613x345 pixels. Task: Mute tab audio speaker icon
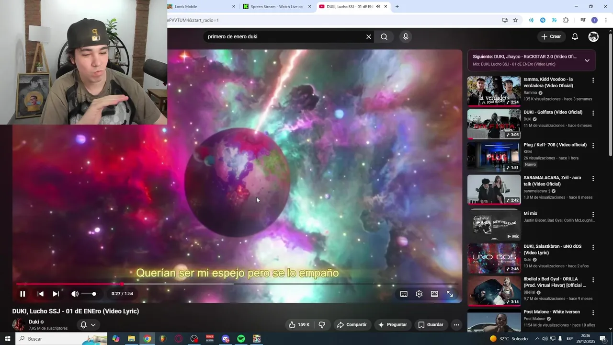click(378, 7)
